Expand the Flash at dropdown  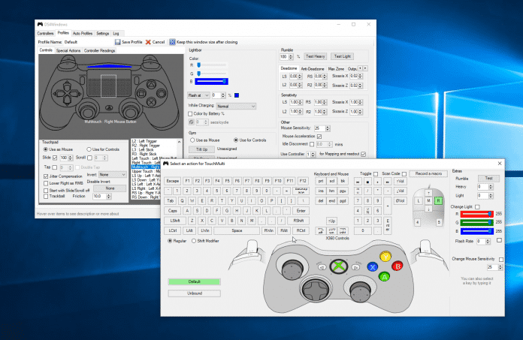197,95
